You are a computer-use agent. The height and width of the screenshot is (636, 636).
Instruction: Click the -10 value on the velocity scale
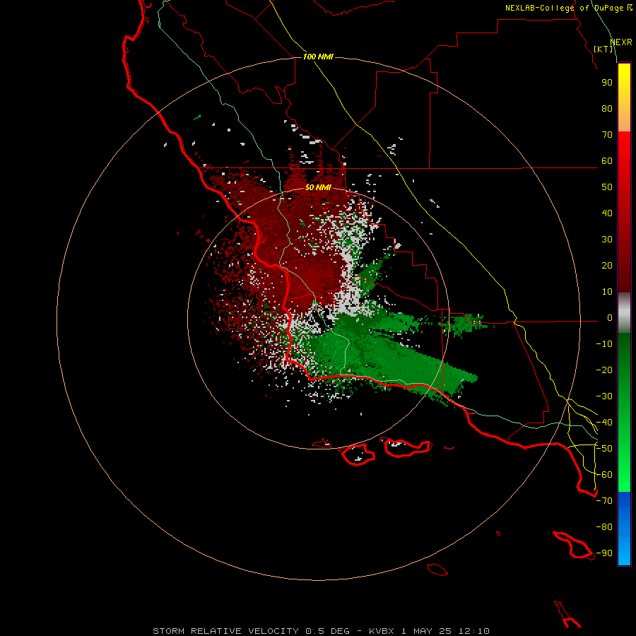tap(604, 344)
